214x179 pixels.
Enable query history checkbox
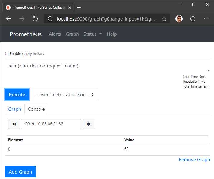point(7,53)
